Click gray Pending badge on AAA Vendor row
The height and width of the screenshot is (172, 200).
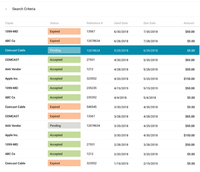coord(64,126)
